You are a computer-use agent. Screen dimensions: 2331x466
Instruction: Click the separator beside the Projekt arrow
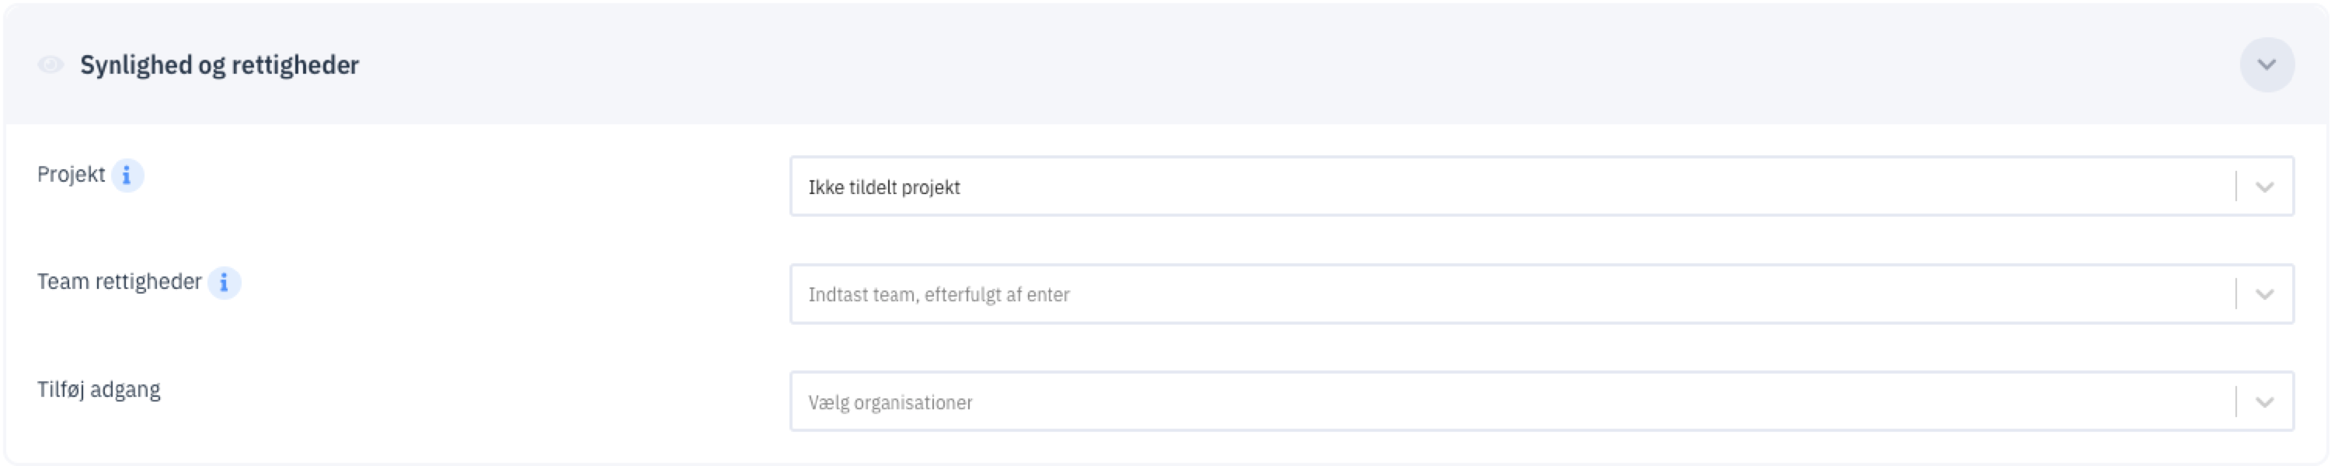pos(2236,187)
